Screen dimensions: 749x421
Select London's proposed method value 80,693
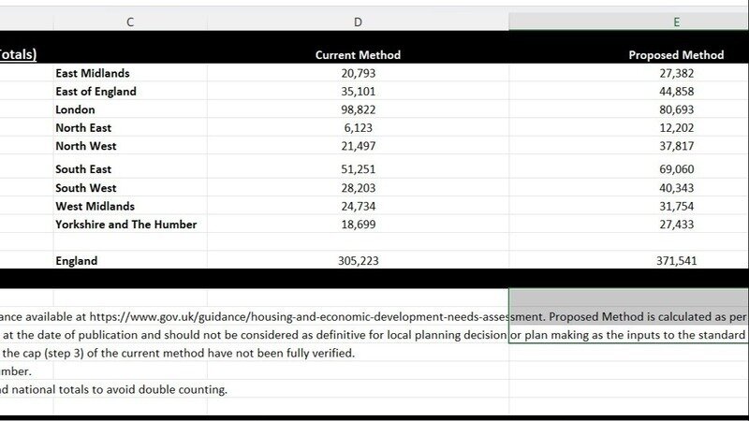coord(676,109)
